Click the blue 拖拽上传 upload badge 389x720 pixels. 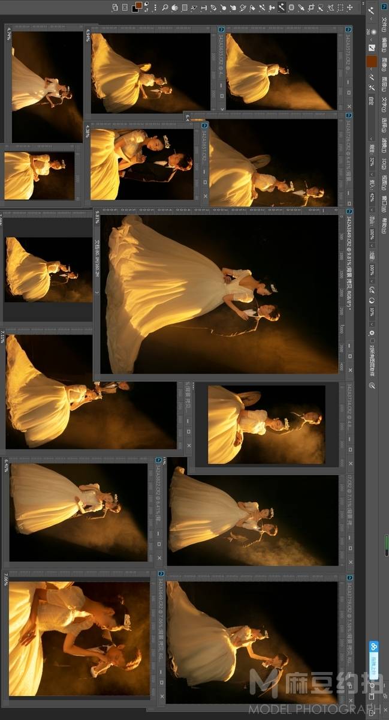tap(374, 661)
